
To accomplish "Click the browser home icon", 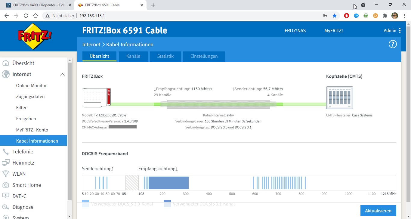I will (x=36, y=16).
